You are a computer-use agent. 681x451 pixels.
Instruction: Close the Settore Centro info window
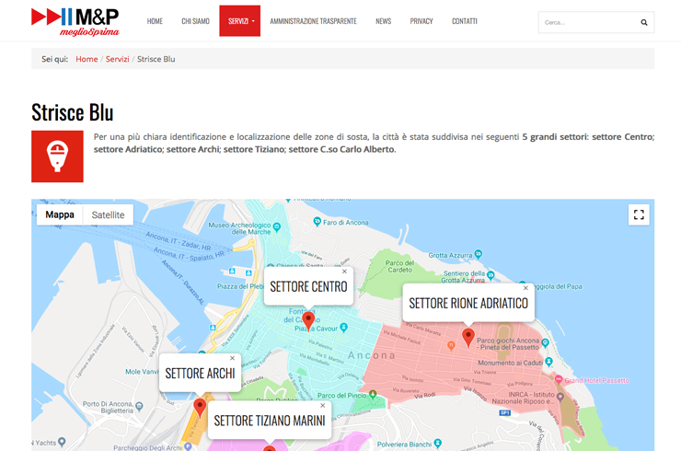(344, 272)
